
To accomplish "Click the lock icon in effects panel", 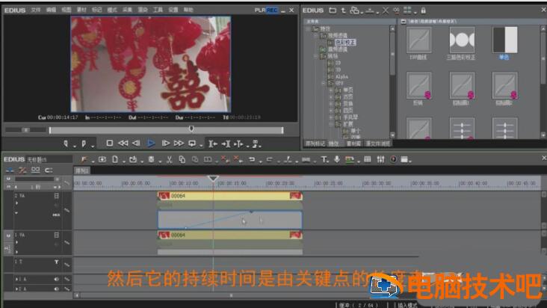I will [x=423, y=10].
